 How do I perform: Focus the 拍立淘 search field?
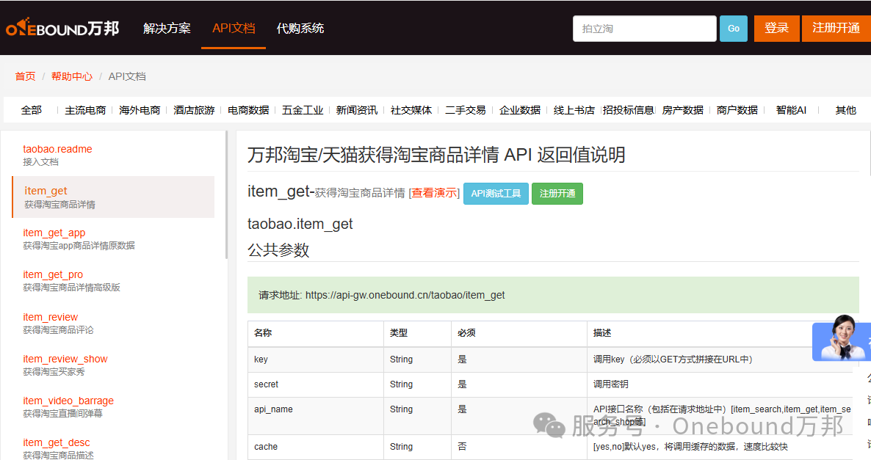point(644,29)
